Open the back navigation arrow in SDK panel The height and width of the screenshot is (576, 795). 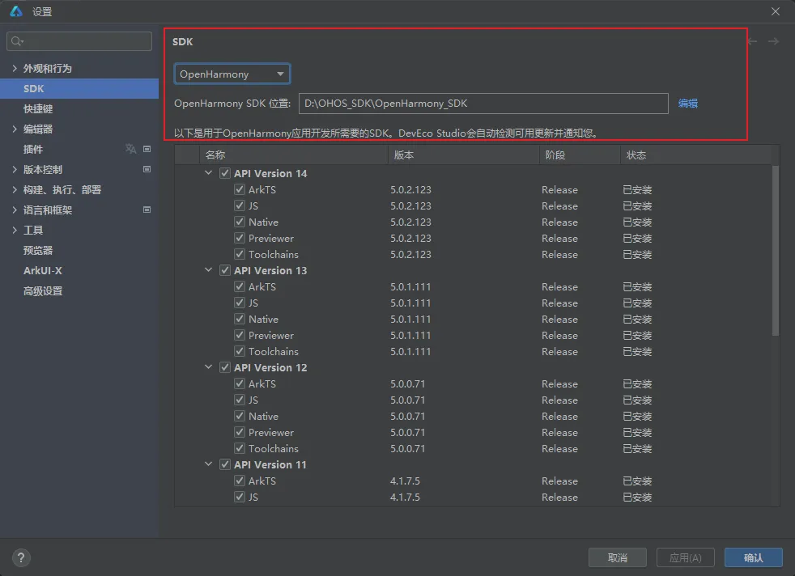(751, 41)
